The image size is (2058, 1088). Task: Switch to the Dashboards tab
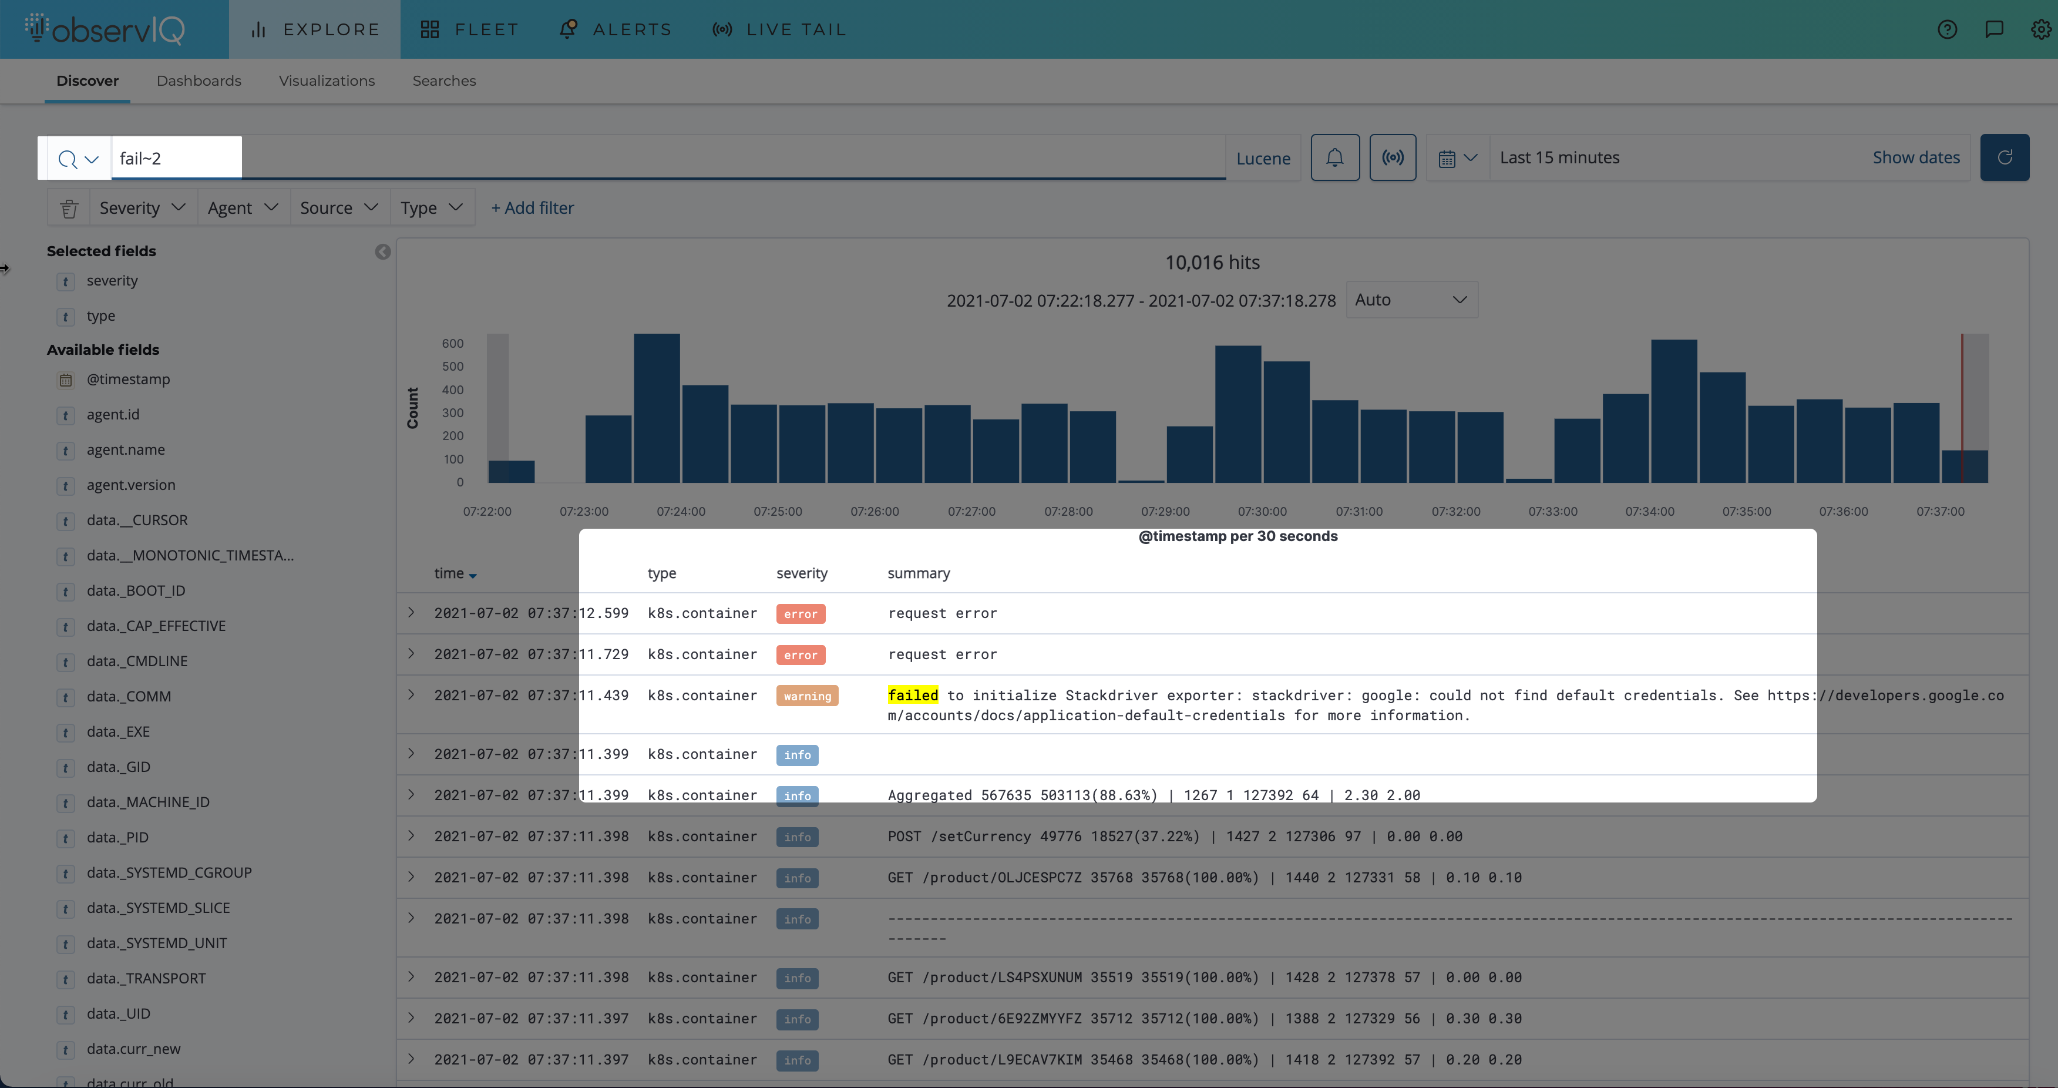click(199, 80)
